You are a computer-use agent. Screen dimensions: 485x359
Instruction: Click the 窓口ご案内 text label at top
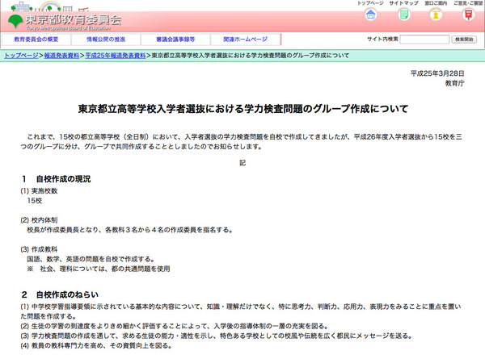click(436, 3)
